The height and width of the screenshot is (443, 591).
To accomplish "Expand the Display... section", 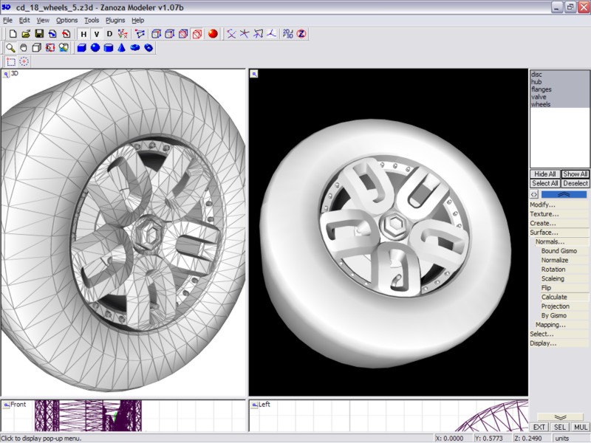I will coord(559,343).
